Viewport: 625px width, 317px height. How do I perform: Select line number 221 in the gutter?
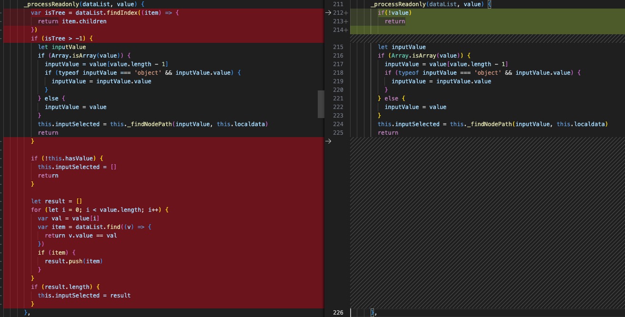point(338,99)
